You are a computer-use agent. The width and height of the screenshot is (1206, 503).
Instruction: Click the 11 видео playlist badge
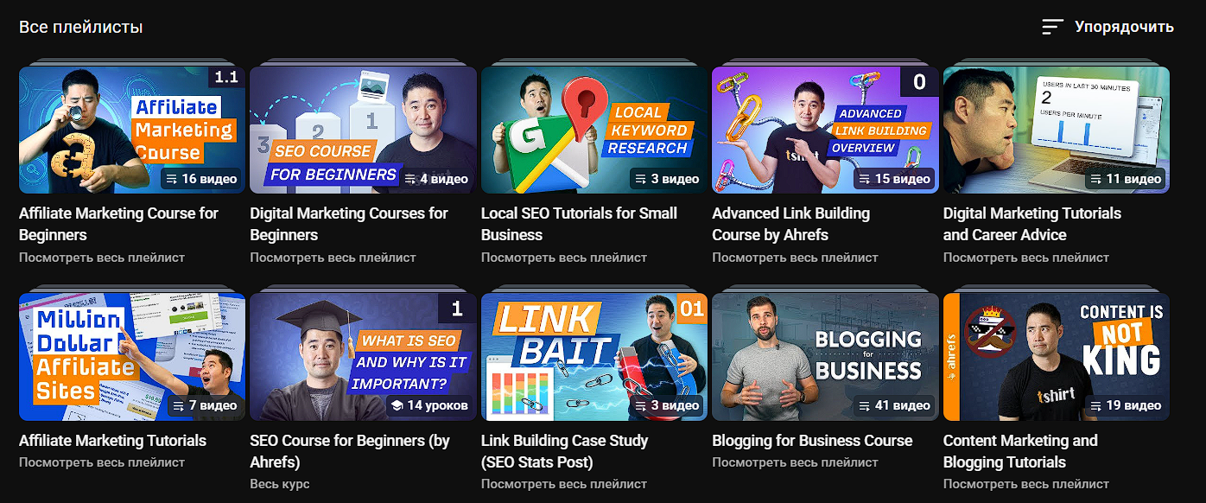pyautogui.click(x=1127, y=179)
